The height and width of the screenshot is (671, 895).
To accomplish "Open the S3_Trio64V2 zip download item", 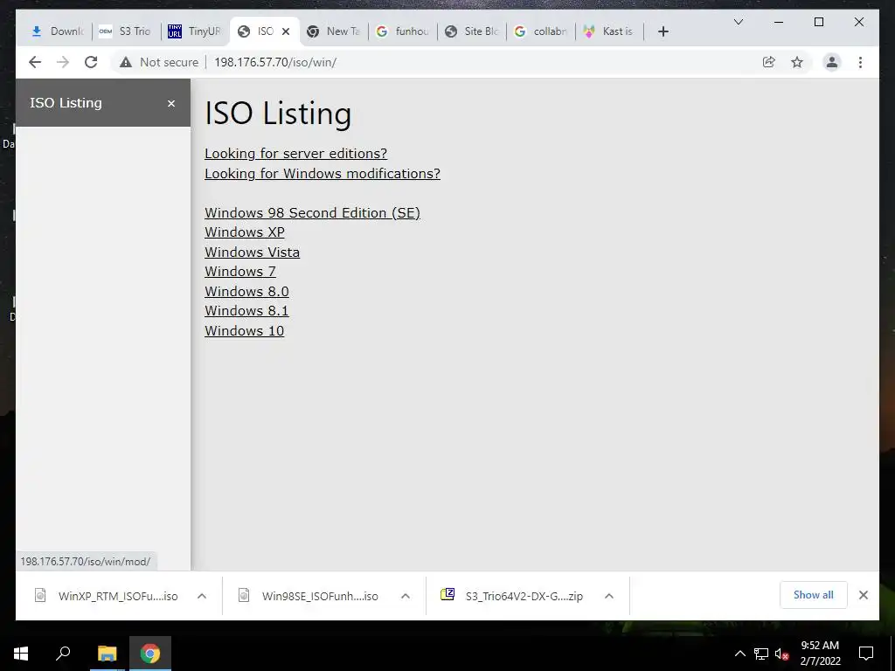I will 513,596.
